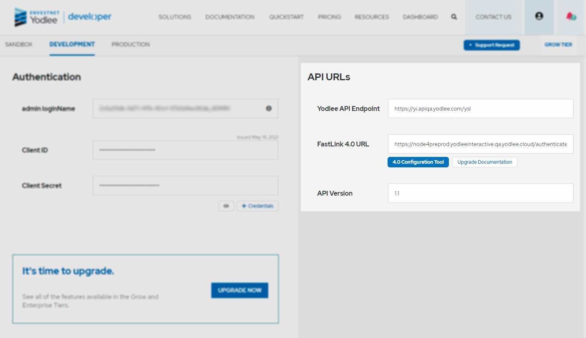
Task: Create a Support Request
Action: [492, 45]
